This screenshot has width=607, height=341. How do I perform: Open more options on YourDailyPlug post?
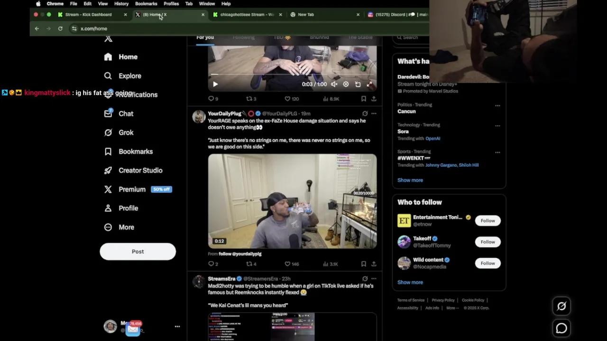[x=374, y=114]
